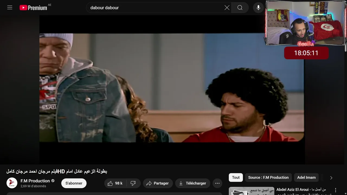Clear the search text with X
The height and width of the screenshot is (195, 347).
pyautogui.click(x=227, y=8)
